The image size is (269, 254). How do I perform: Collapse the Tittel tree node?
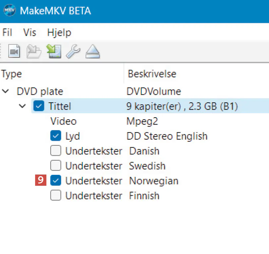click(x=23, y=106)
